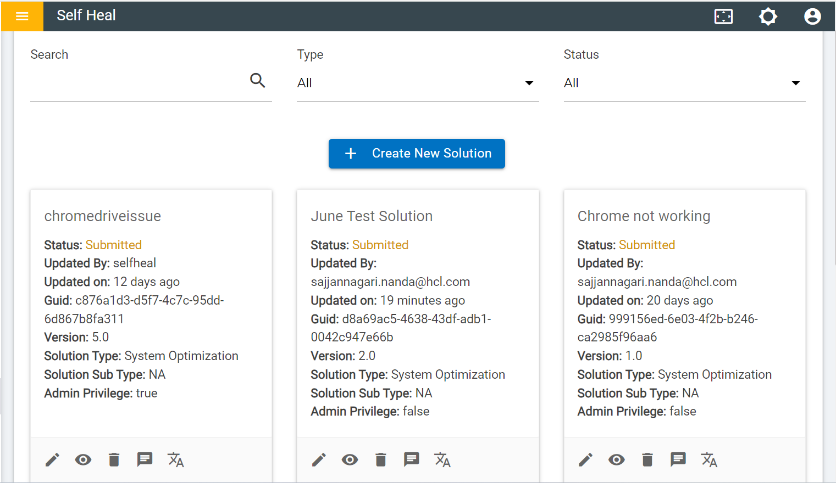Open the hamburger navigation menu
Viewport: 836px width, 483px height.
(22, 16)
